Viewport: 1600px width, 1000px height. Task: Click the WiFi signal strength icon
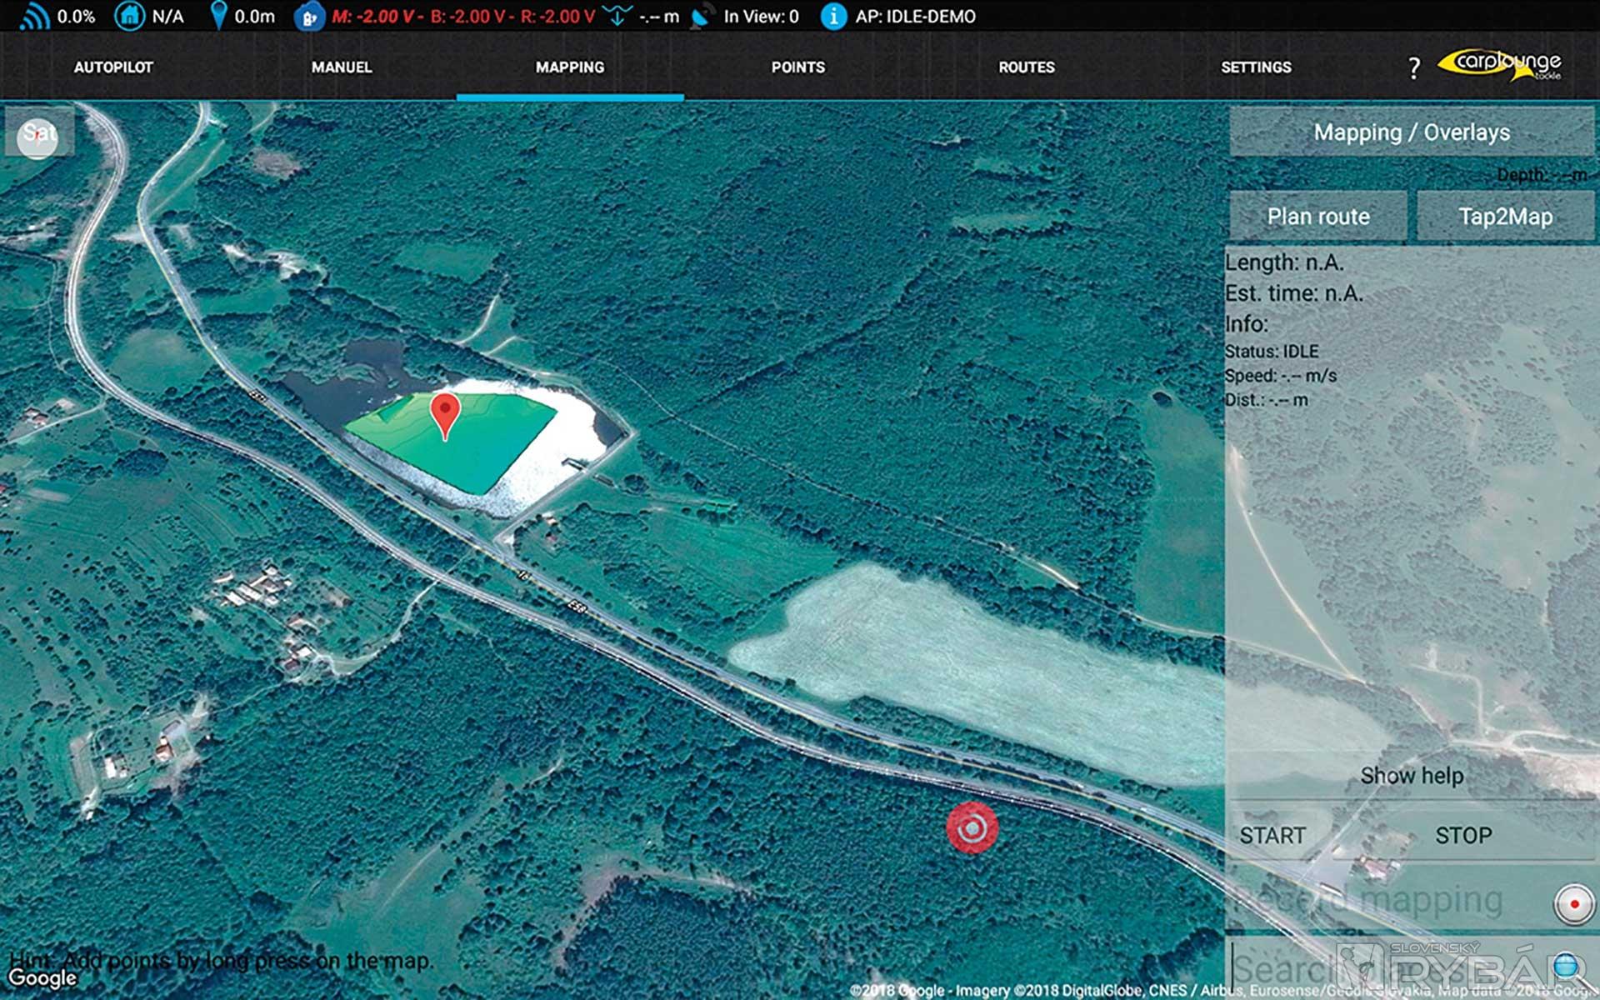point(33,16)
